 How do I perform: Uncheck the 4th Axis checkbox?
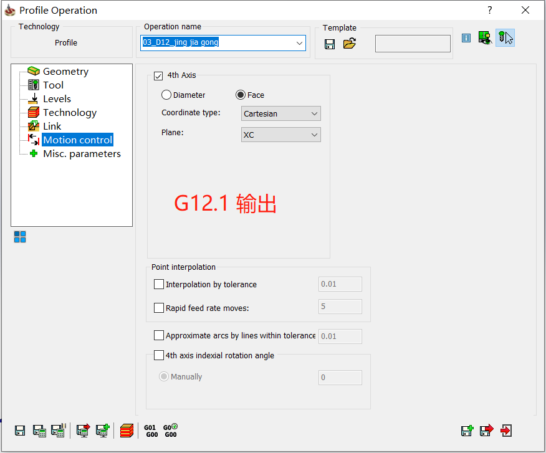pos(158,75)
